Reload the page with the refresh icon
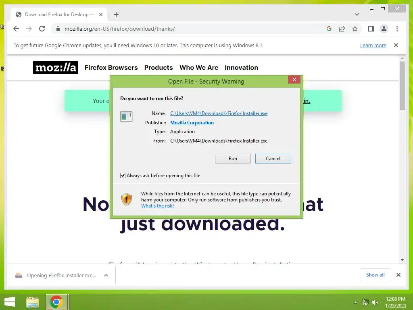Image resolution: width=413 pixels, height=310 pixels. tap(42, 29)
